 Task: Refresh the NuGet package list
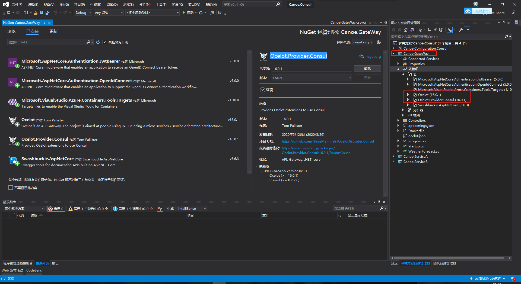(98, 42)
